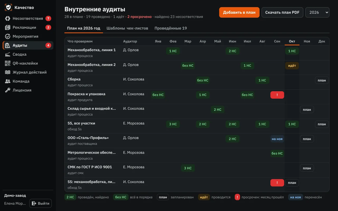Screen dimensions: 338x211
Task: Click the план chip for Сборка in December
Action: coord(322,80)
